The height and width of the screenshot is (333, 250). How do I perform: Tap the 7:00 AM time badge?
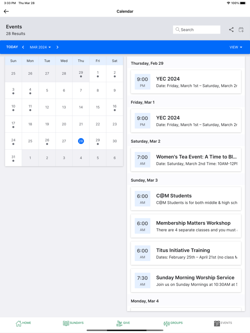(x=142, y=160)
